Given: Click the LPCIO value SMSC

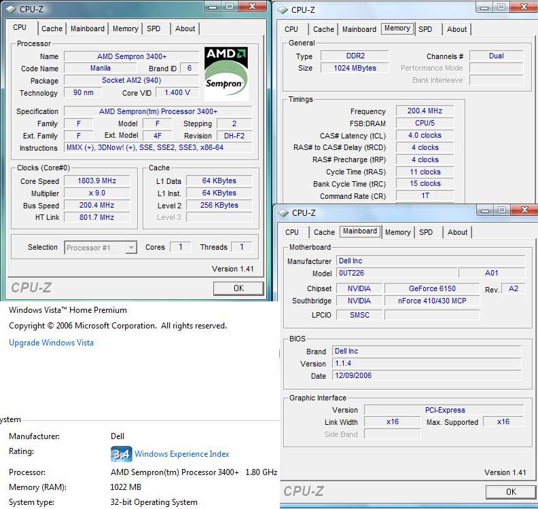Looking at the screenshot, I should (x=359, y=315).
